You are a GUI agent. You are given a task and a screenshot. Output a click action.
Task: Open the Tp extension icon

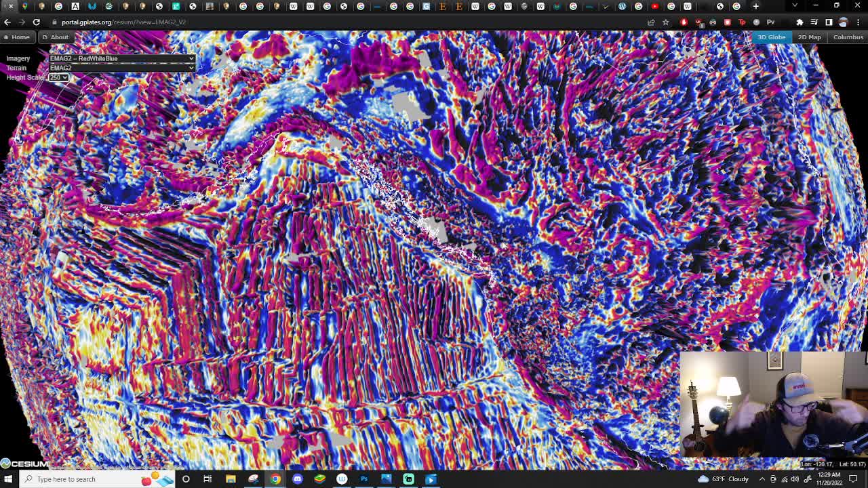pos(742,22)
